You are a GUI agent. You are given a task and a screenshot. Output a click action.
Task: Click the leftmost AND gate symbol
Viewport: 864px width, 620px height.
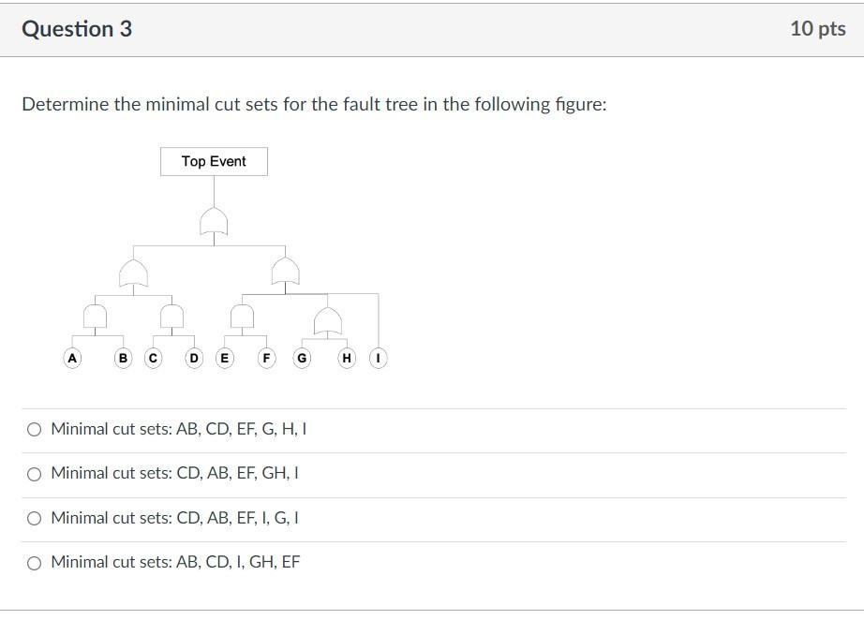[97, 316]
